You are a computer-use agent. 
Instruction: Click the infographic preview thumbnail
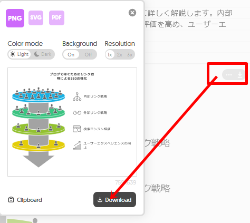pos(72,122)
